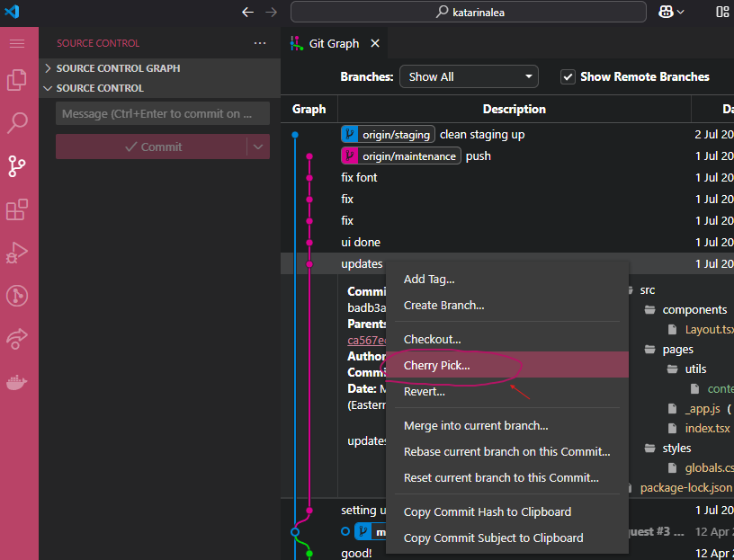This screenshot has height=560, width=734.
Task: Choose Cherry Pick... in the context menu
Action: point(507,365)
